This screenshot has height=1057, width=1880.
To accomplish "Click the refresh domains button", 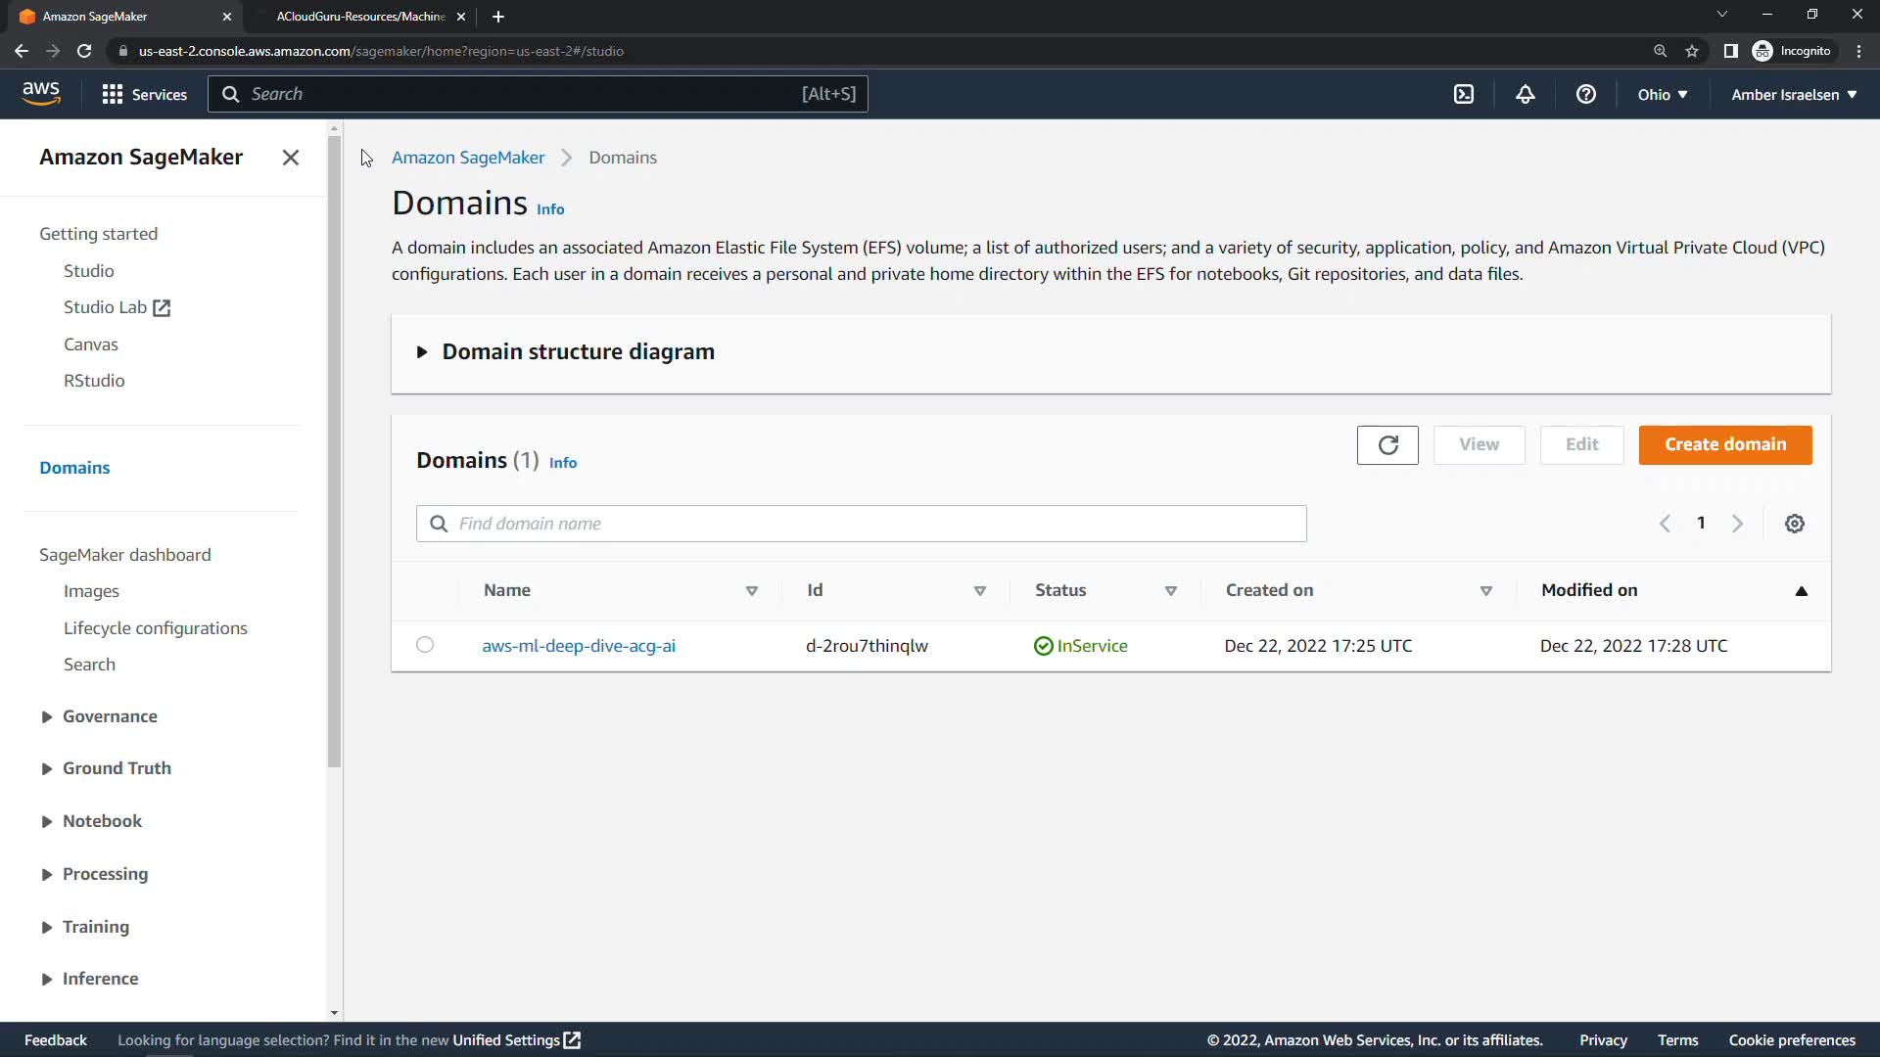I will pyautogui.click(x=1387, y=445).
